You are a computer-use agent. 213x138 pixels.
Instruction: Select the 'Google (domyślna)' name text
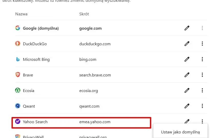[x=41, y=28]
